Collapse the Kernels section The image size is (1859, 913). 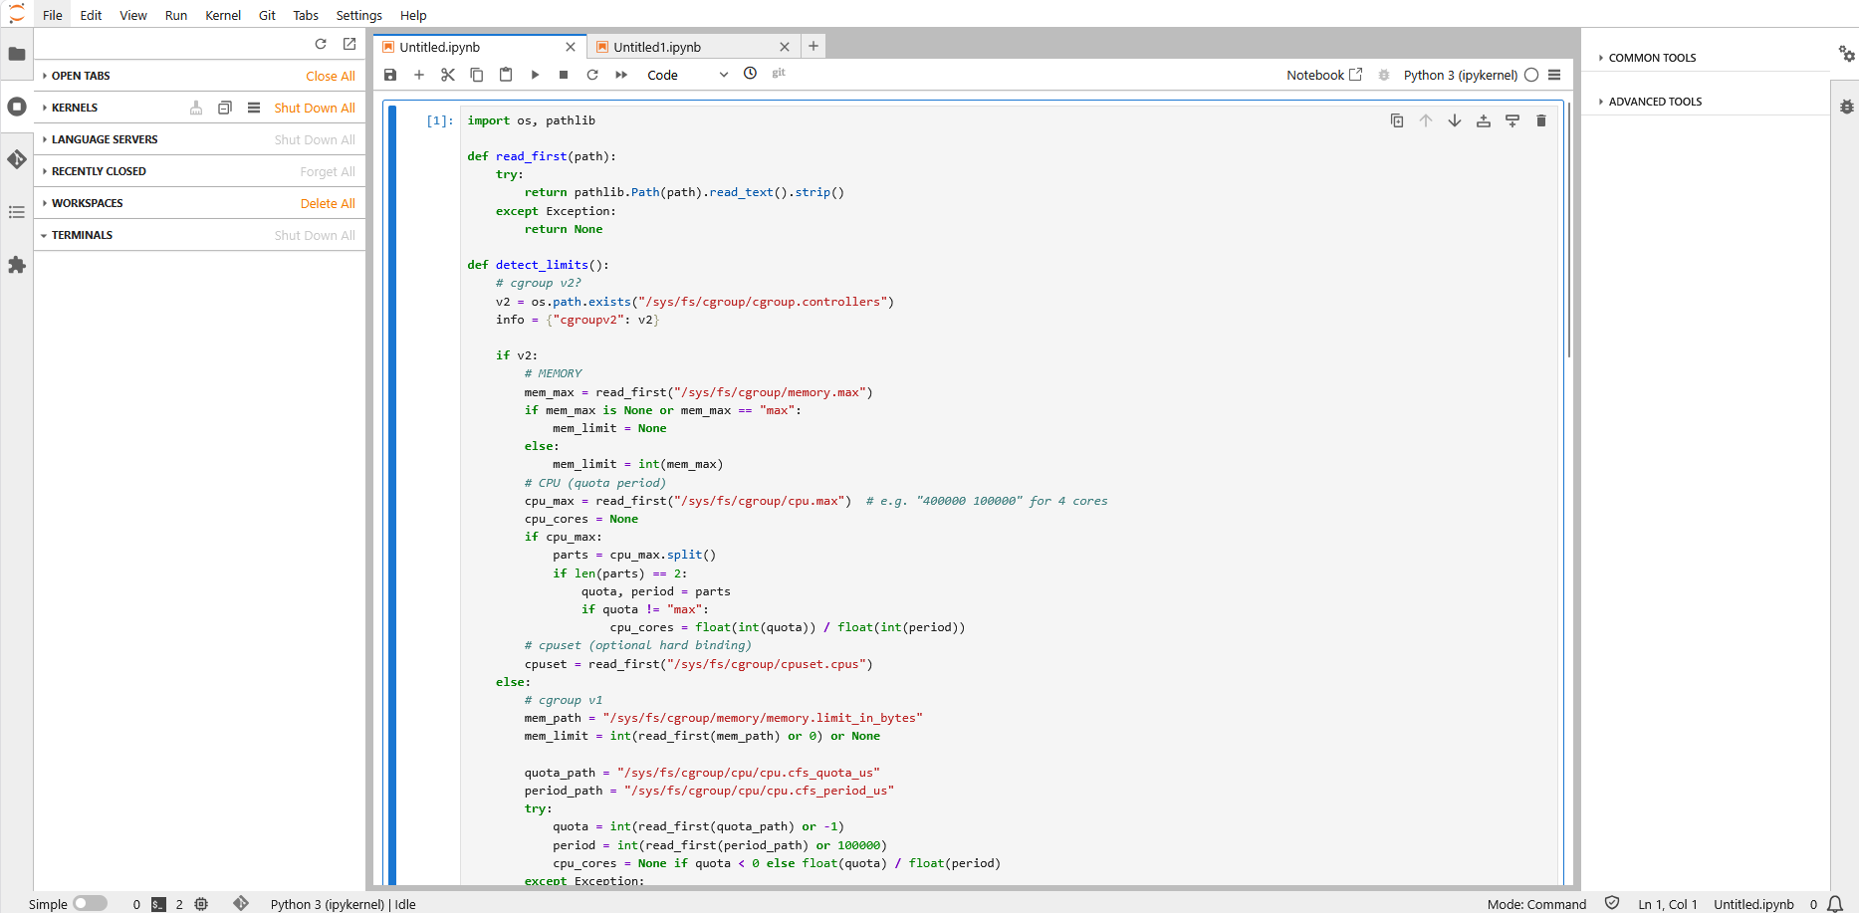[70, 108]
